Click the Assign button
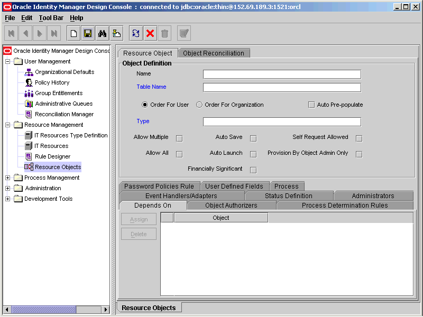The height and width of the screenshot is (317, 423). point(139,219)
